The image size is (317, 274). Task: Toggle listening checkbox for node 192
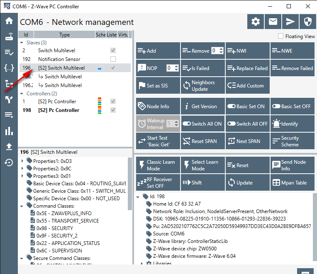113,59
